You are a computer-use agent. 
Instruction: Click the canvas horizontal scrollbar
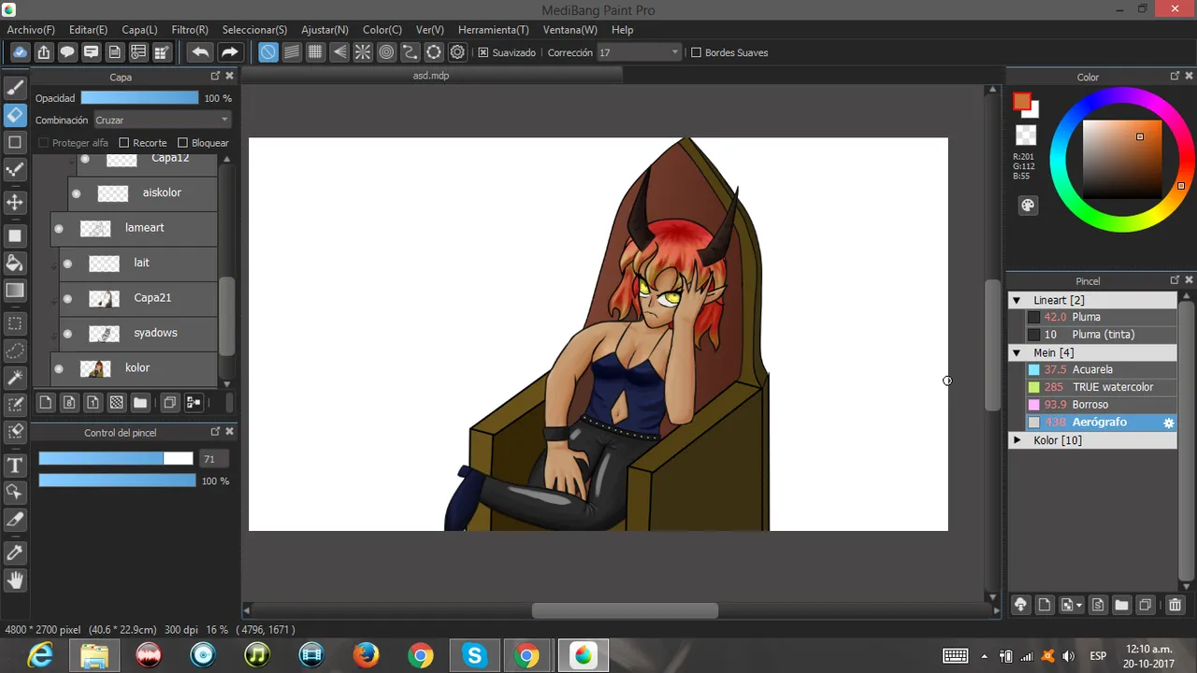pyautogui.click(x=625, y=610)
